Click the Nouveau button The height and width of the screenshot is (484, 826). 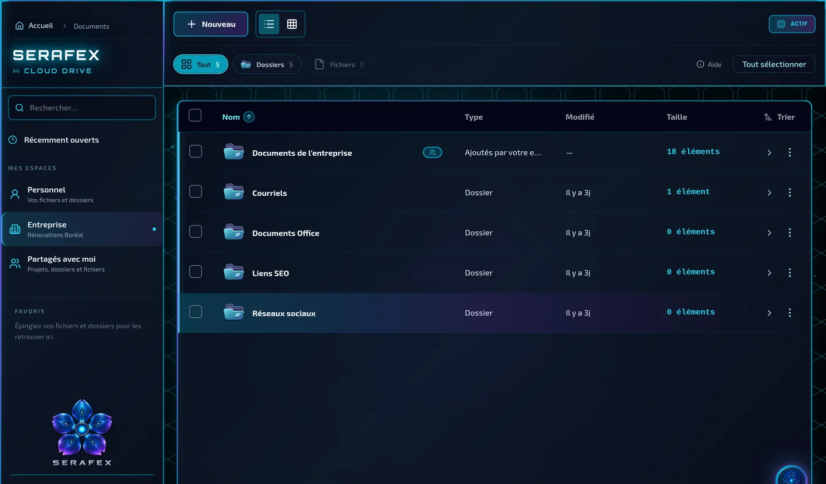click(x=211, y=24)
